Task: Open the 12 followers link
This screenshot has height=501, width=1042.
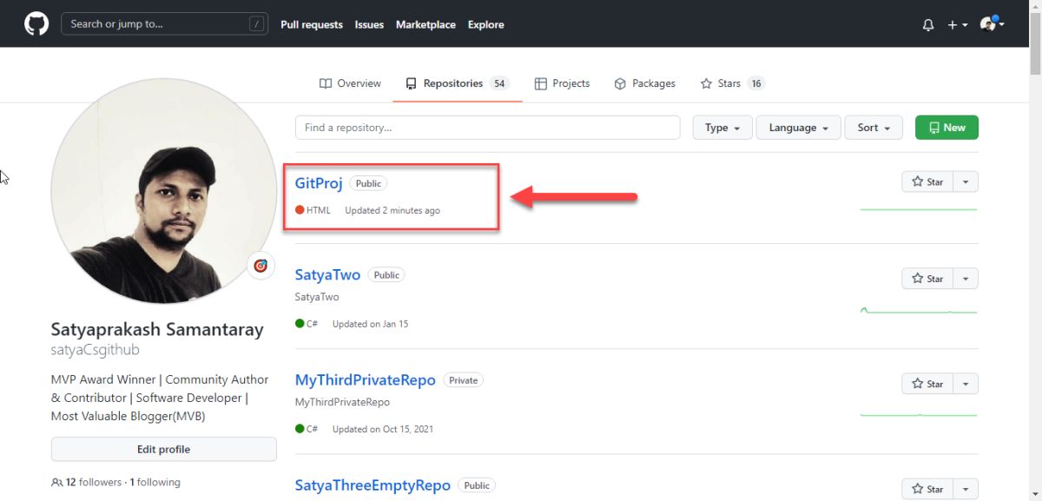Action: [87, 482]
